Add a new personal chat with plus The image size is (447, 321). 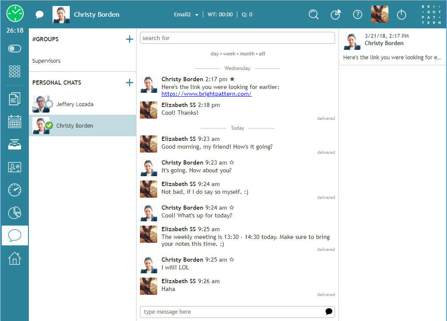pos(130,83)
